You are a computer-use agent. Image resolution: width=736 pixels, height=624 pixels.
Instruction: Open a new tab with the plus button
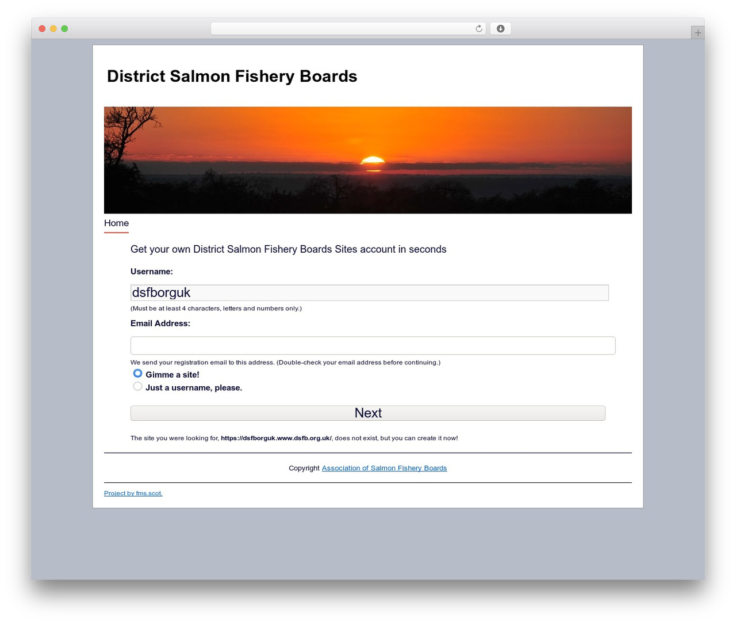point(697,33)
